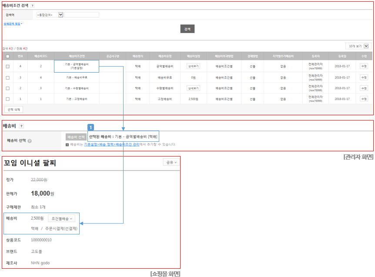Click the help icon beside 배송비조건 검색
375x277 pixels.
point(32,6)
